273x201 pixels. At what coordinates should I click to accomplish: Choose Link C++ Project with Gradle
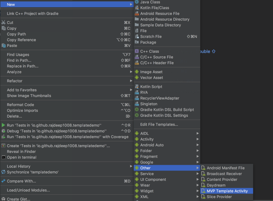[x=67, y=13]
